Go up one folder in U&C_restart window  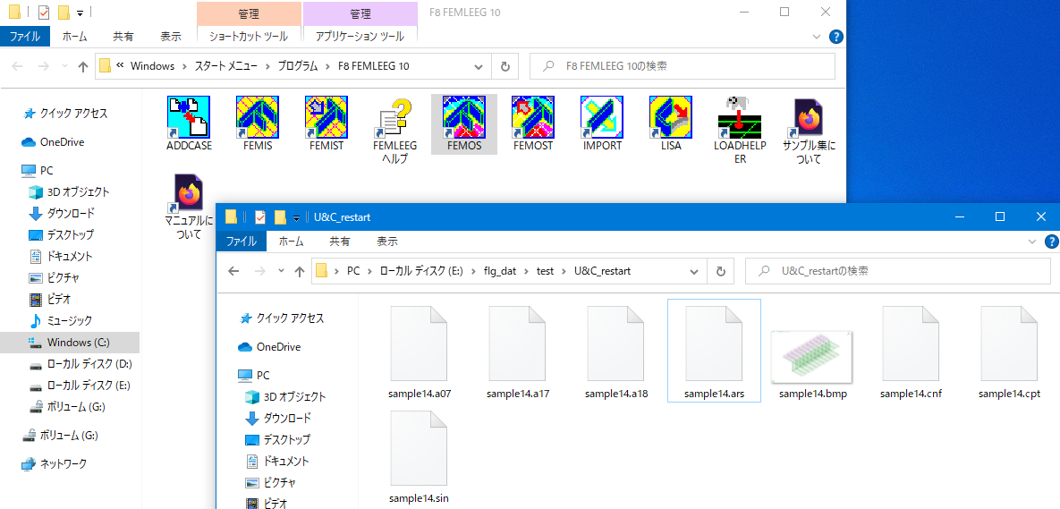pos(300,271)
